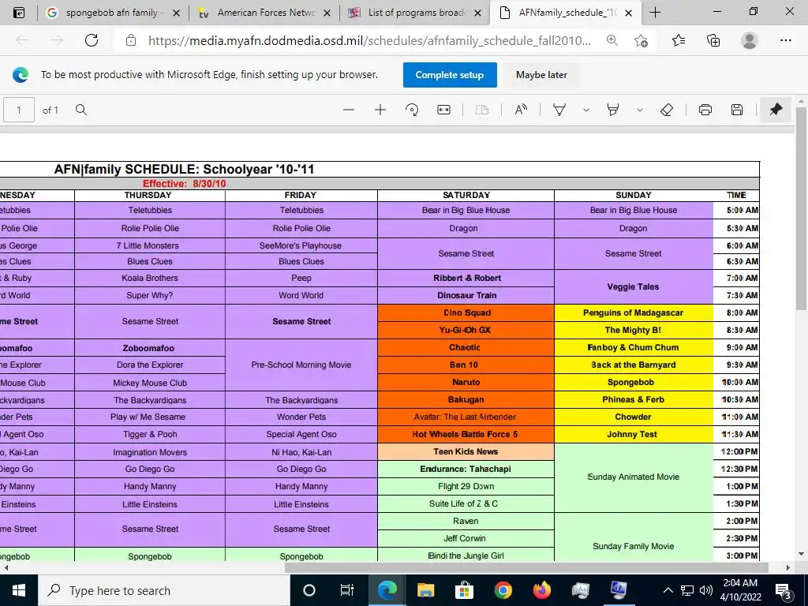Zoom out the PDF with minus icon
The image size is (808, 606).
[349, 110]
